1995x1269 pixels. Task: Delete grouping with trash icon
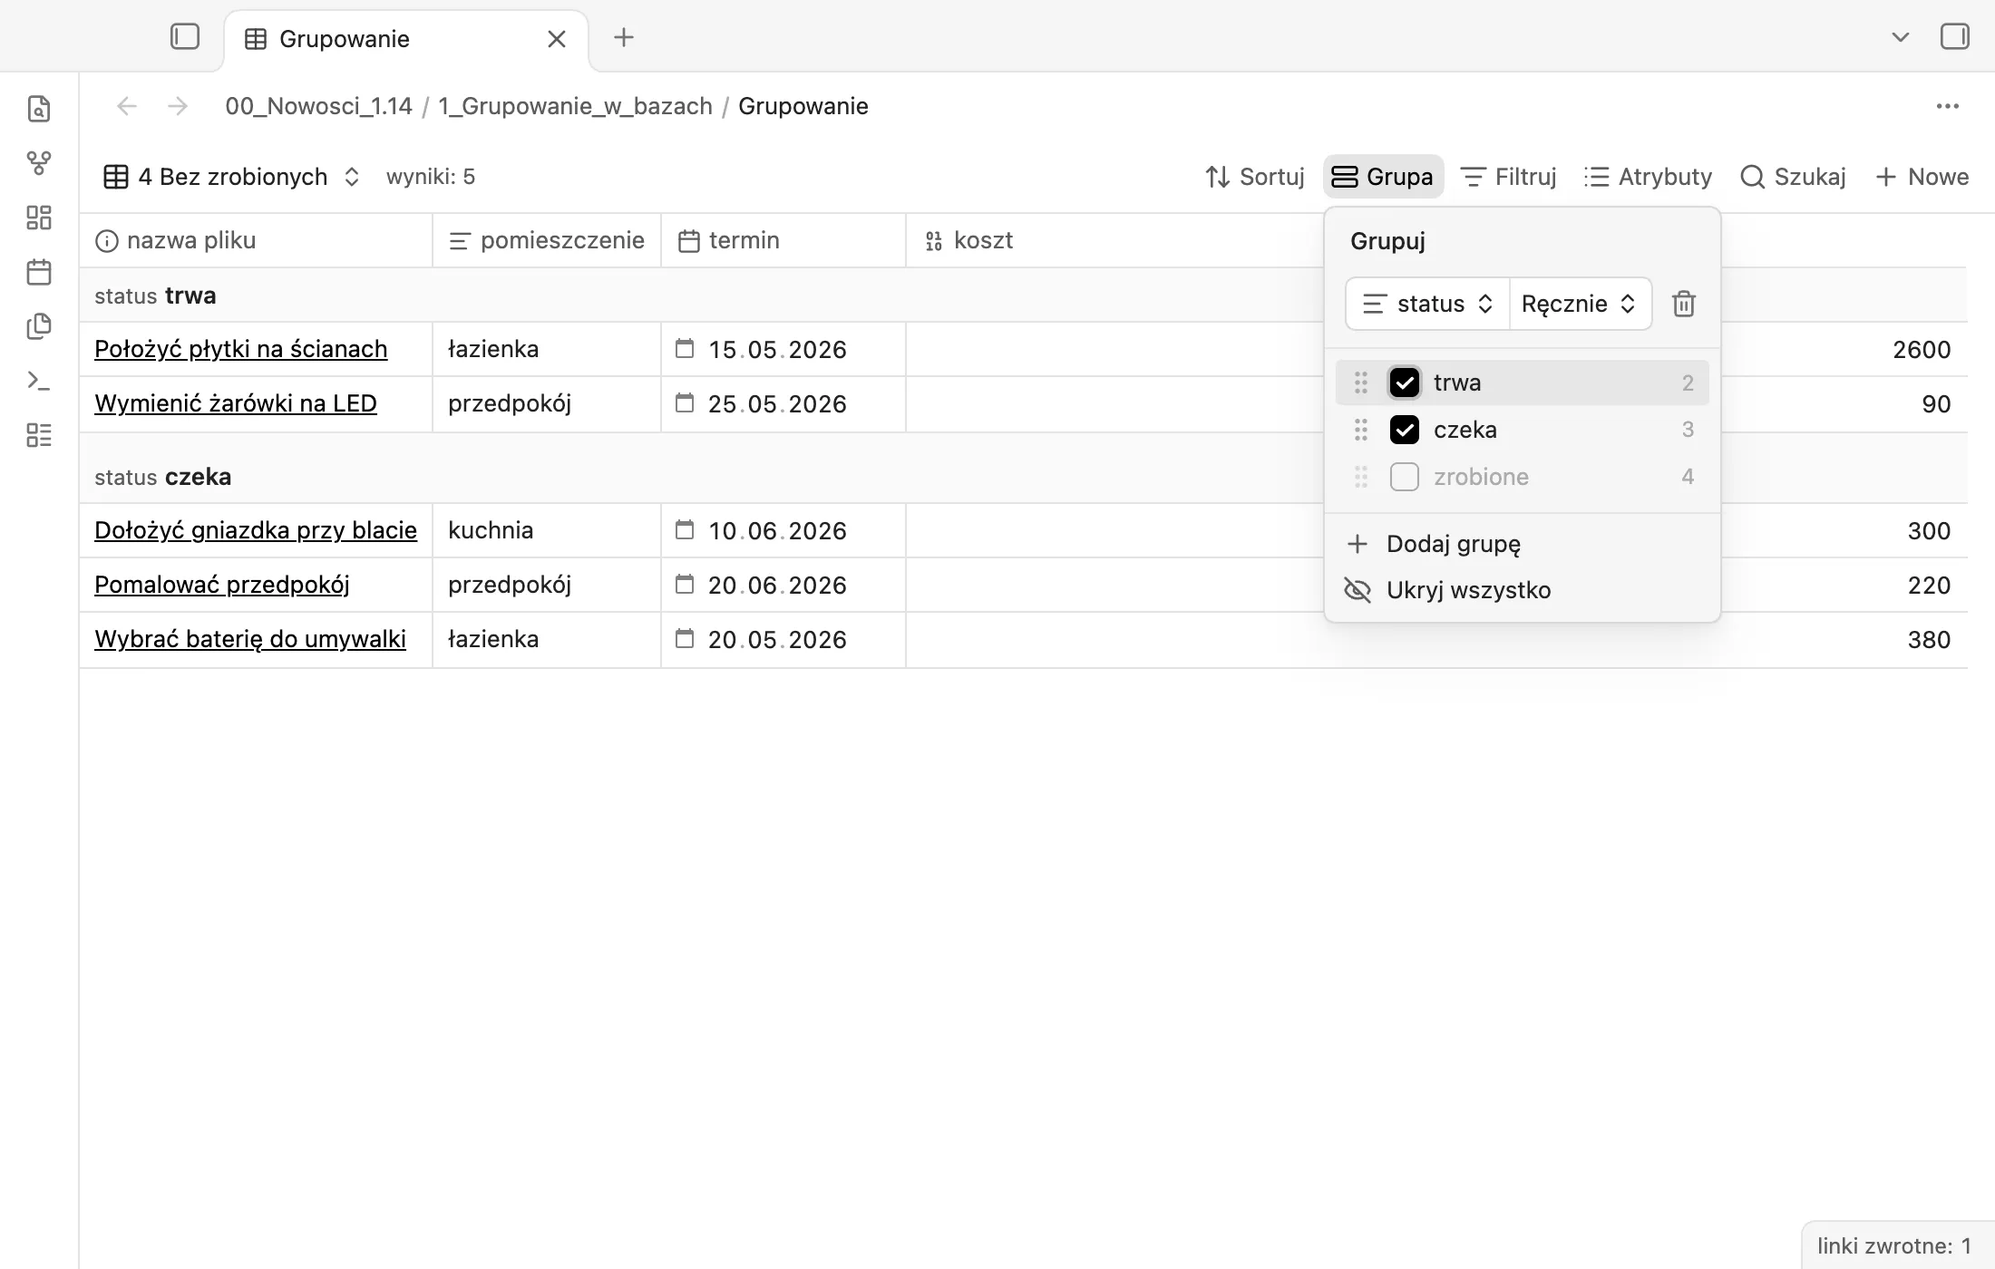(1684, 304)
